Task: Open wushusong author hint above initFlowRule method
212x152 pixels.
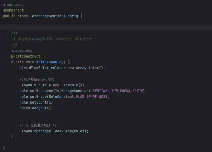Action: [23, 51]
